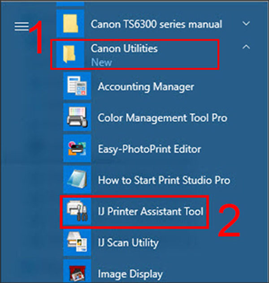Click the Easy-PhotoPrint Editor icon
Image resolution: width=269 pixels, height=283 pixels.
click(x=77, y=148)
